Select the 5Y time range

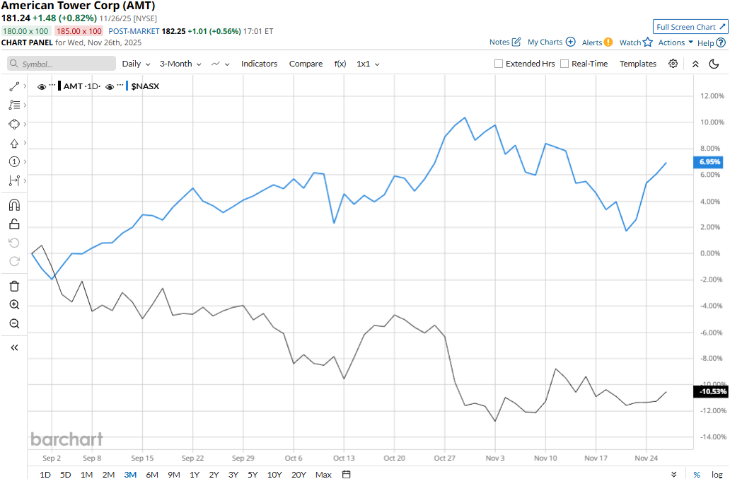click(x=253, y=474)
